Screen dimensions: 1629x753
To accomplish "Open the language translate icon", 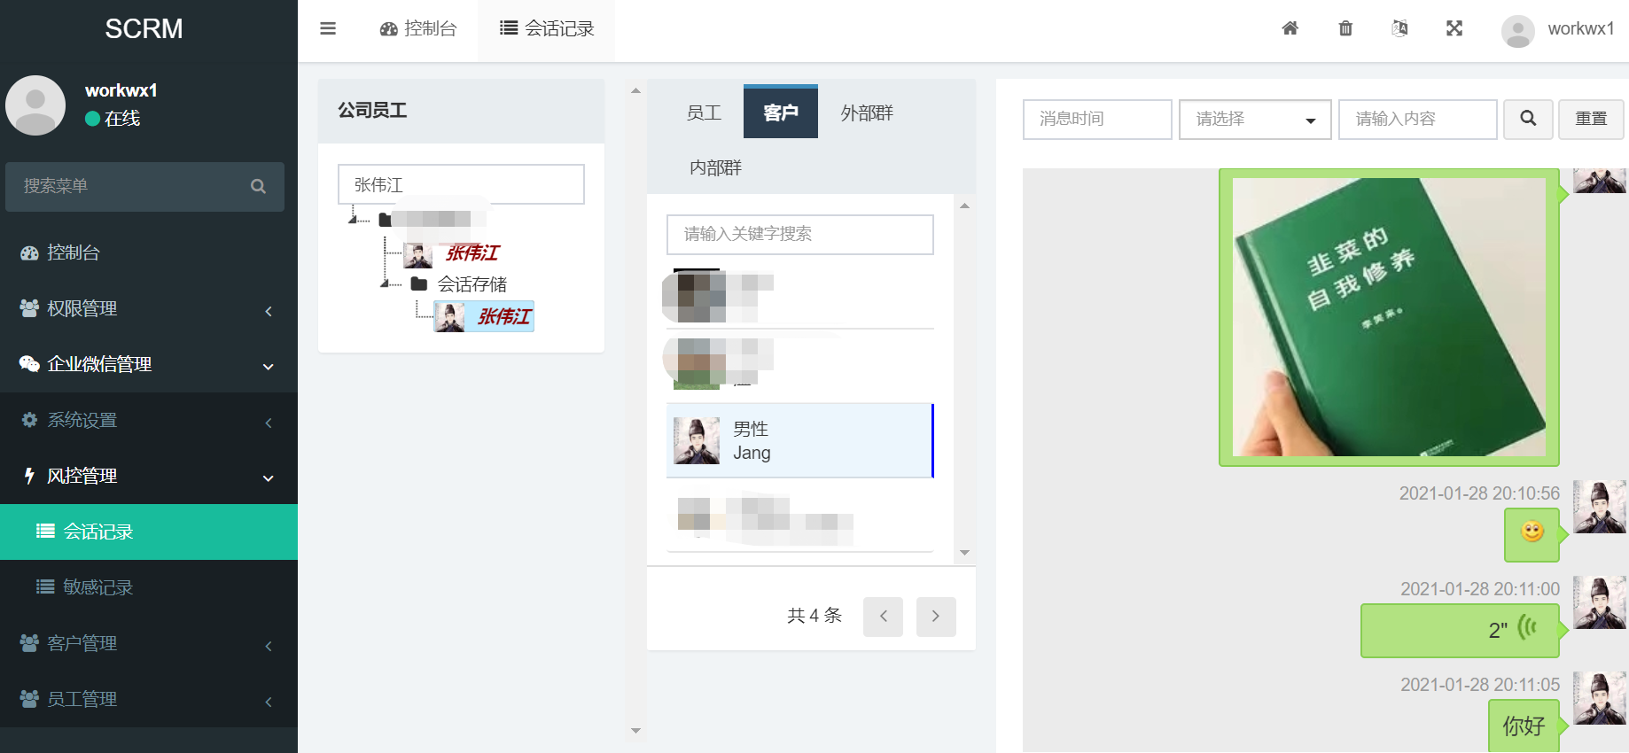I will 1399,28.
